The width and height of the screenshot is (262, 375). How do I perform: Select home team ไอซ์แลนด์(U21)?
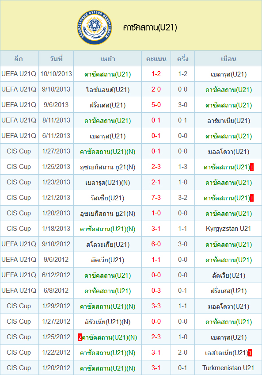click(x=107, y=90)
